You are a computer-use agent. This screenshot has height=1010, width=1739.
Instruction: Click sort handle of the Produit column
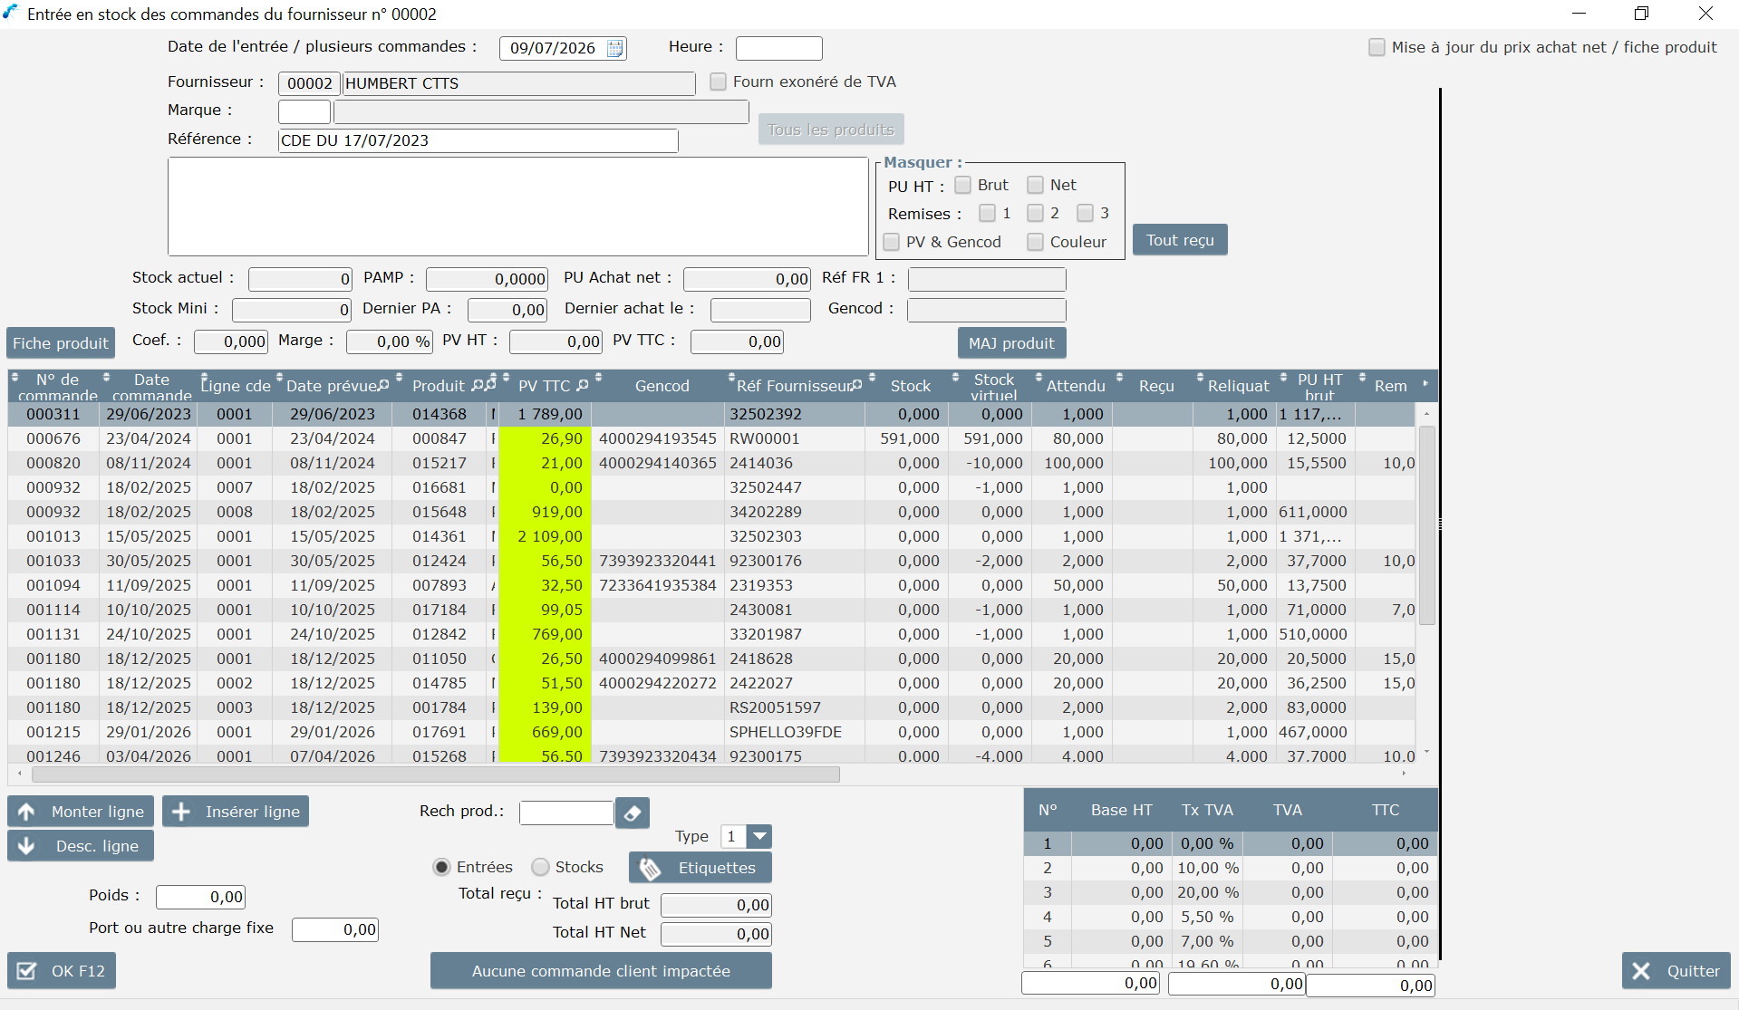tap(400, 377)
